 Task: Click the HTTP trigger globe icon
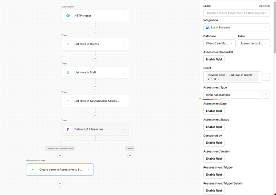point(68,16)
